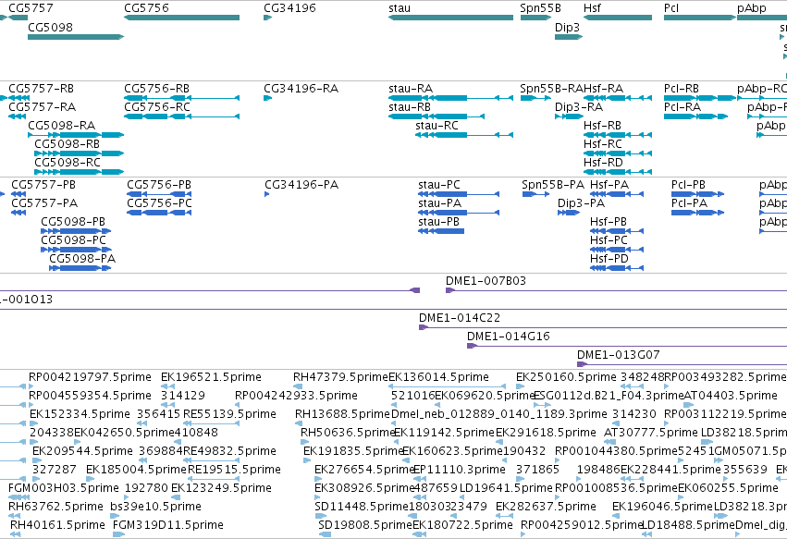Click the Pcl-PA protein feature
Viewport: 787px width, 539px height.
click(x=697, y=213)
